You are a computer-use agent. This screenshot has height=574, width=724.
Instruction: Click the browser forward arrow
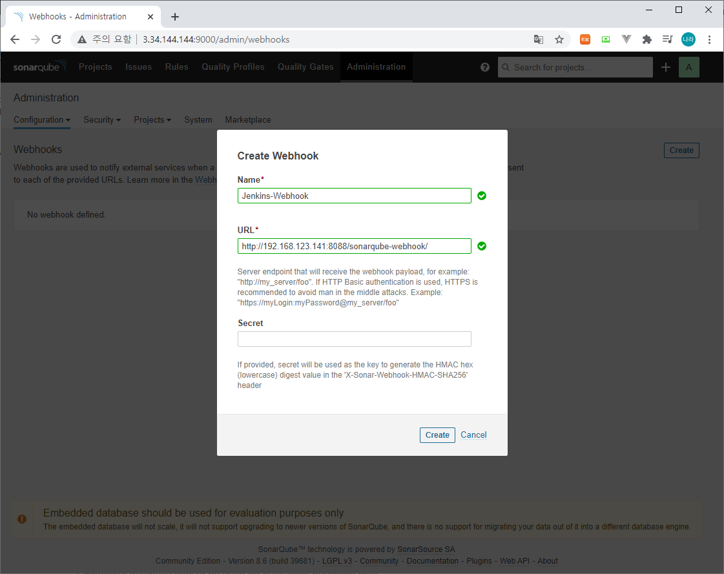point(36,39)
